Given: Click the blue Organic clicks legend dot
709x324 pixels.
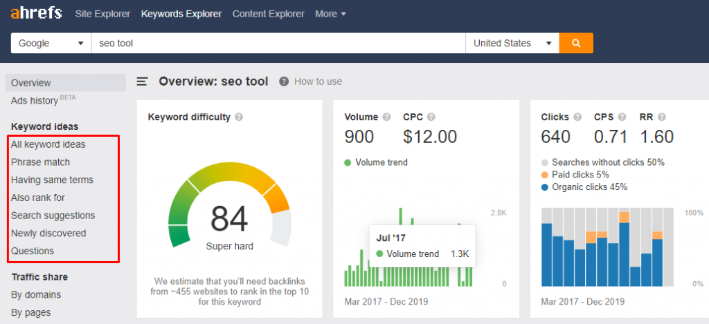Looking at the screenshot, I should click(x=545, y=187).
